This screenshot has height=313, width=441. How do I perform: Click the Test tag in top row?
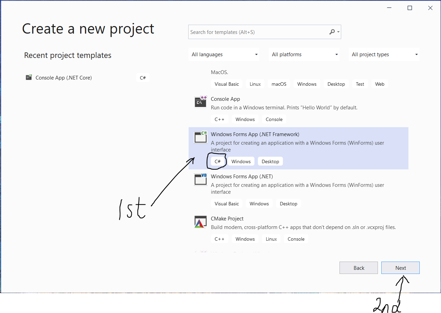tap(360, 84)
